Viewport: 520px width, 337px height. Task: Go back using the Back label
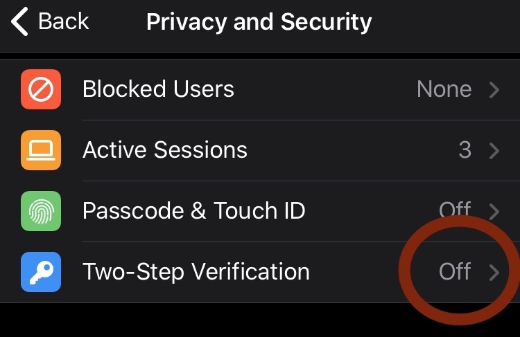coord(63,21)
